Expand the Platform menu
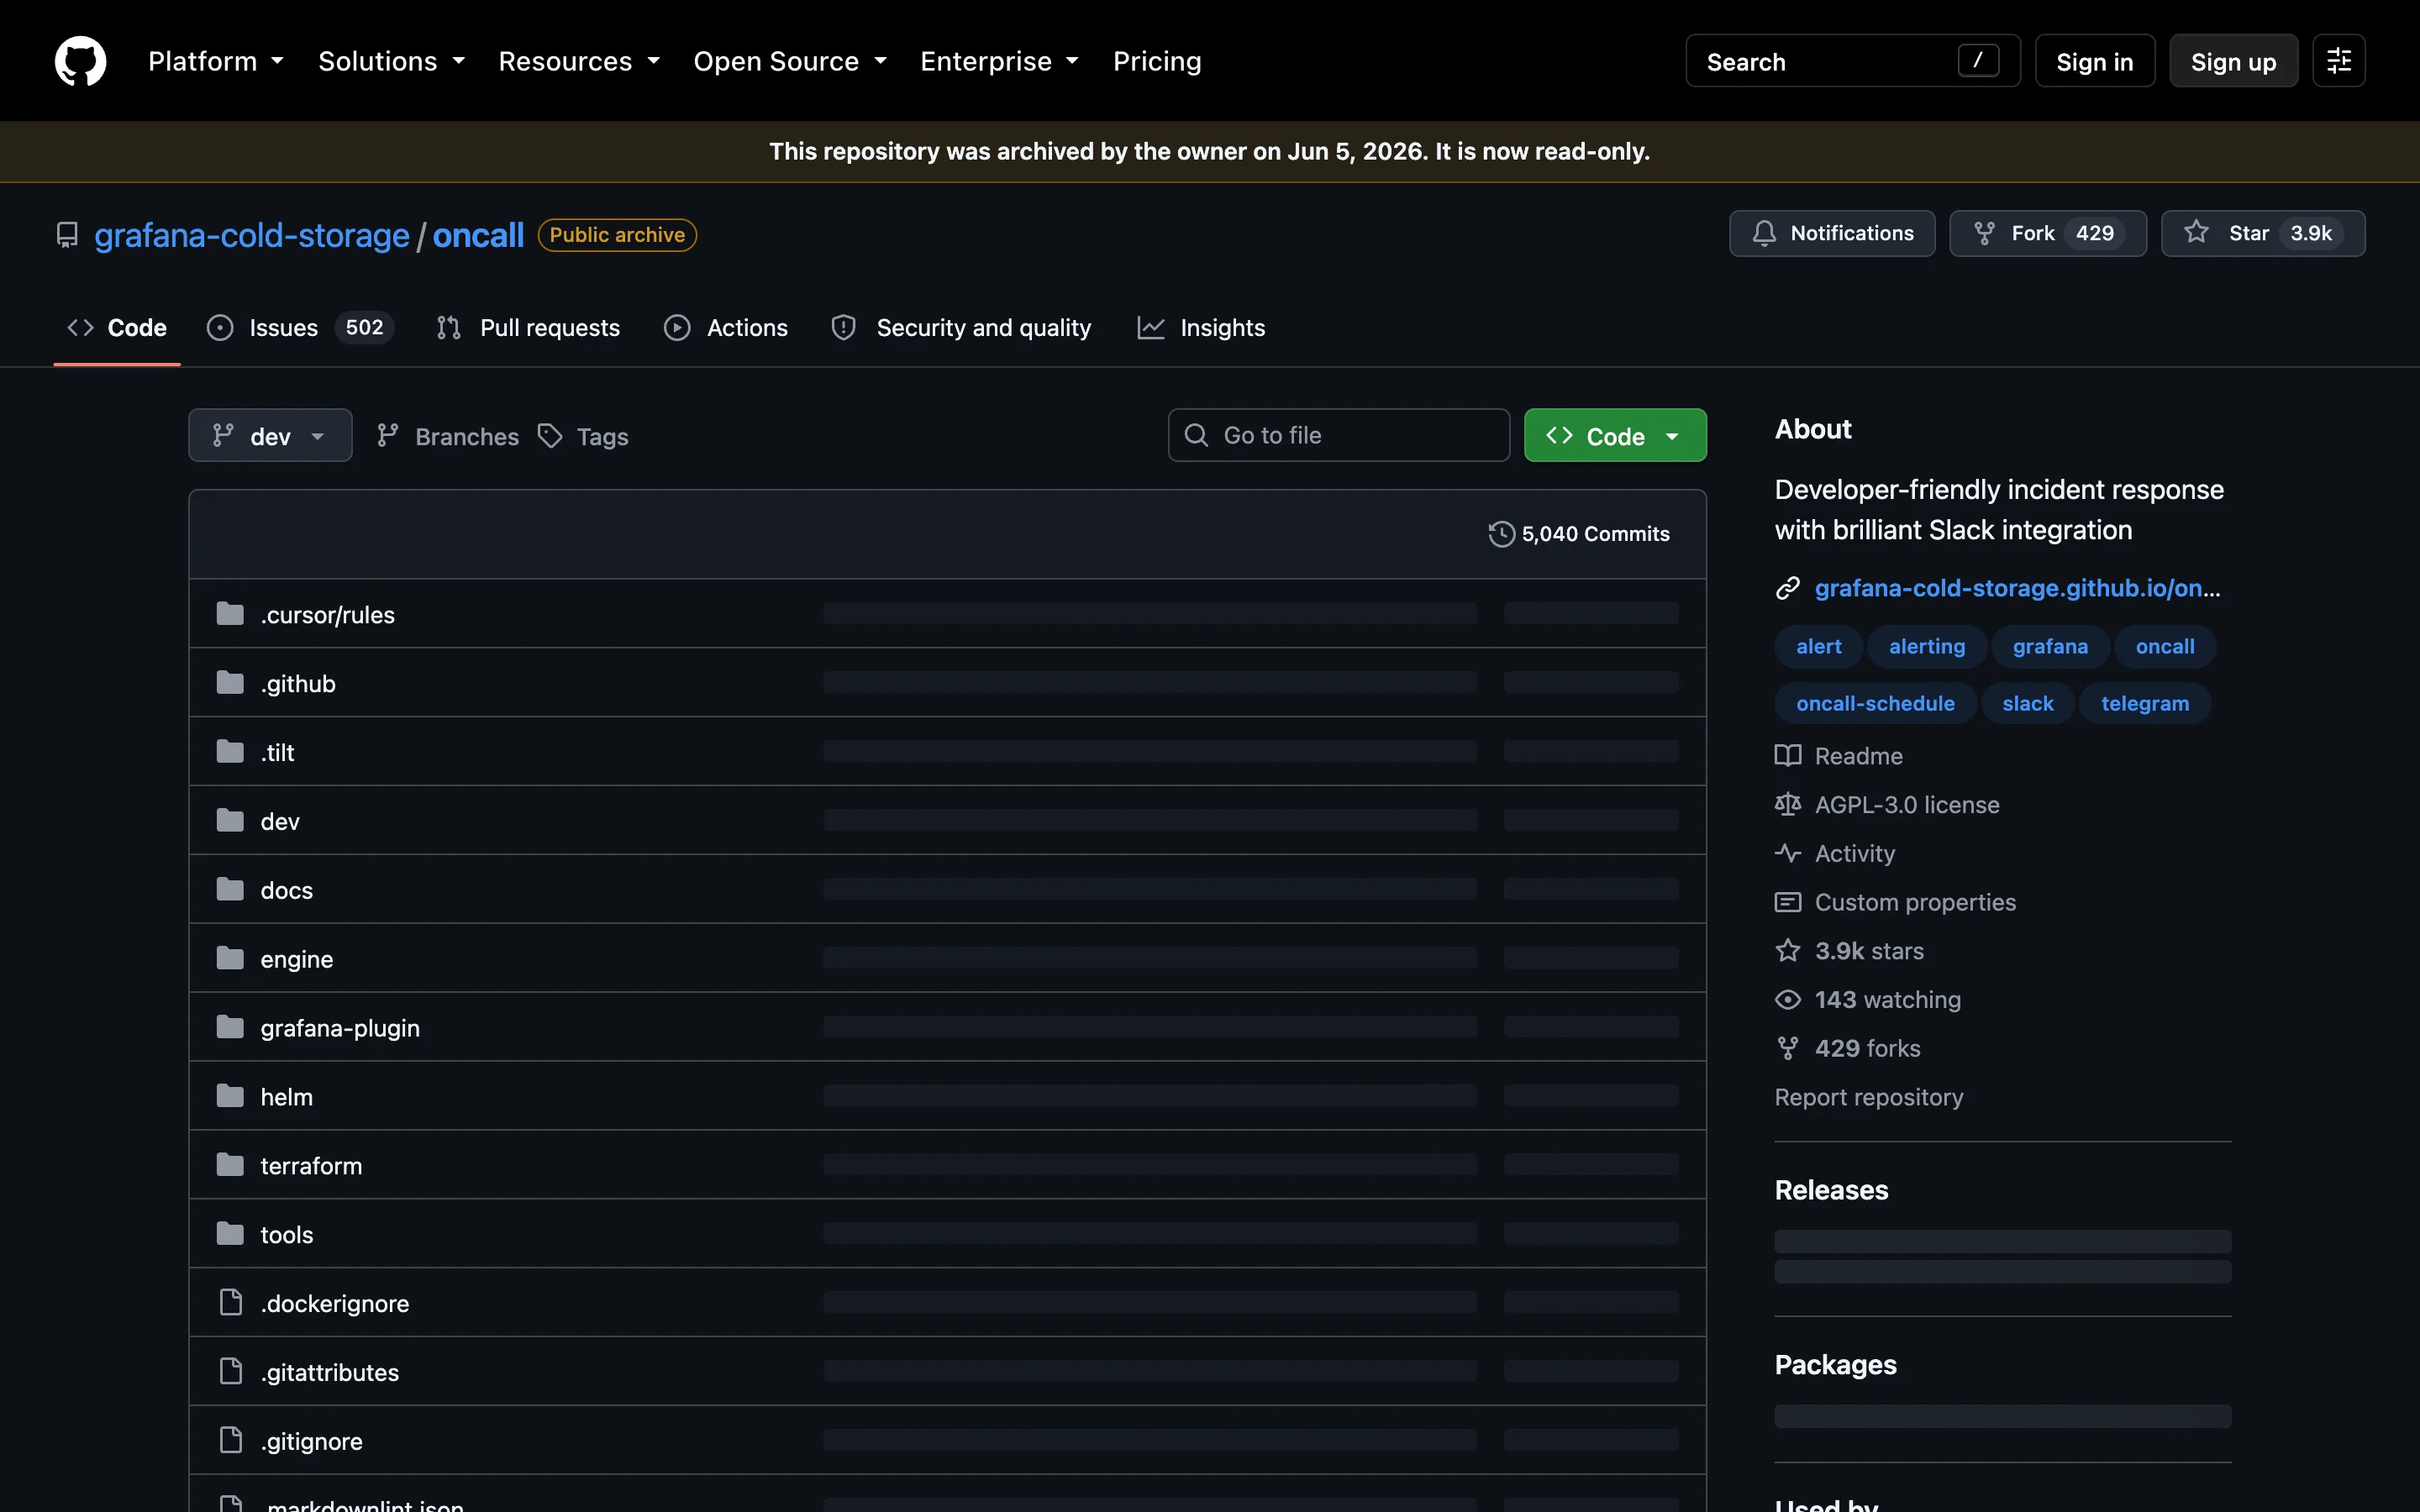The height and width of the screenshot is (1512, 2420). (x=216, y=61)
